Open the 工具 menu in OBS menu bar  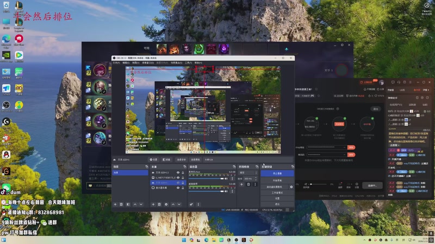pos(188,62)
